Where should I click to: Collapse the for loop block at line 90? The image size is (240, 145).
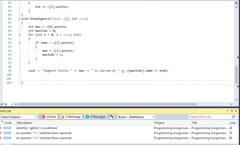point(20,35)
